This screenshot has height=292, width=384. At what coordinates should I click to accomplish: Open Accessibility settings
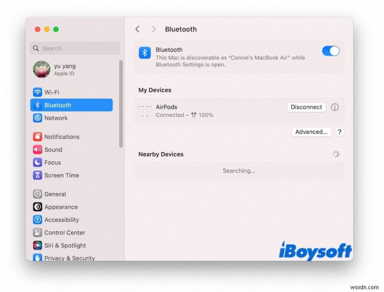click(x=72, y=220)
